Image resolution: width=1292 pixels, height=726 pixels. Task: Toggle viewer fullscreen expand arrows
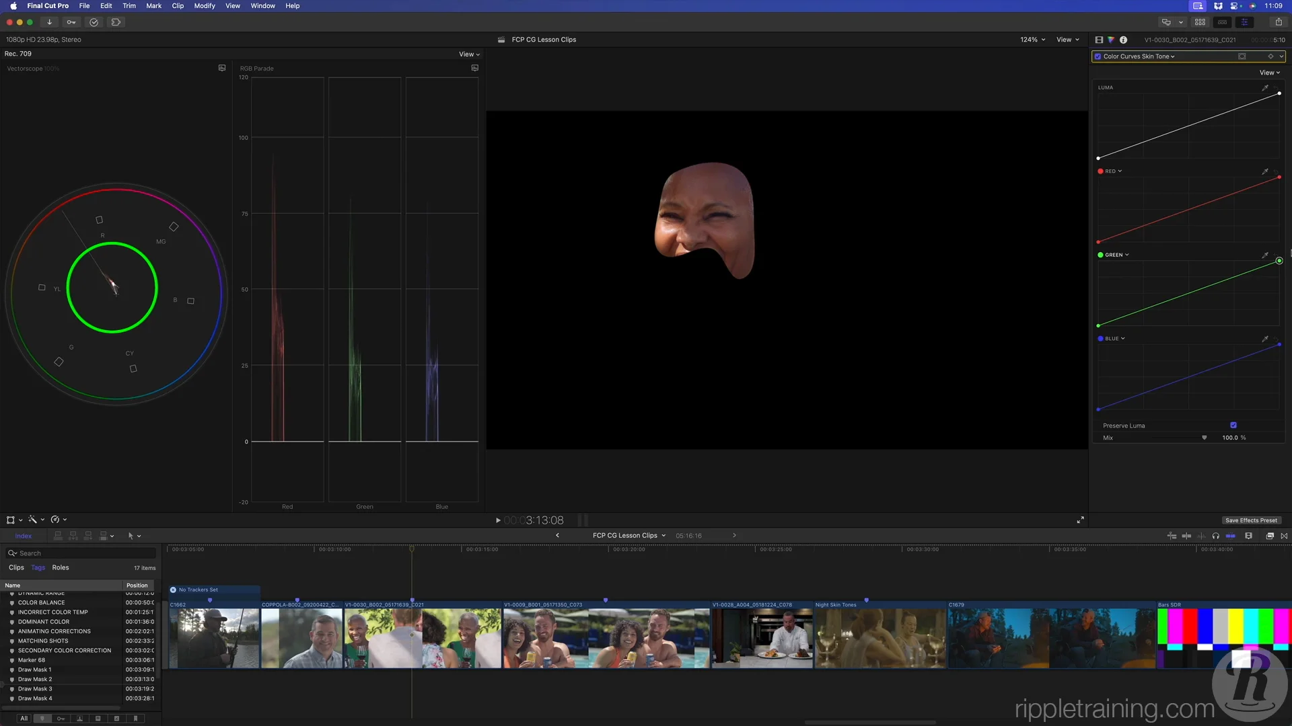coord(1080,520)
